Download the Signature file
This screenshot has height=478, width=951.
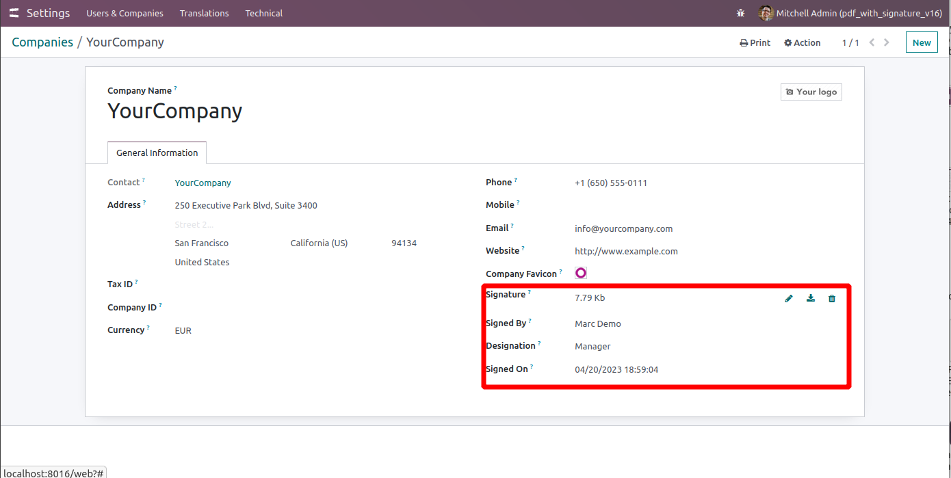coord(811,298)
